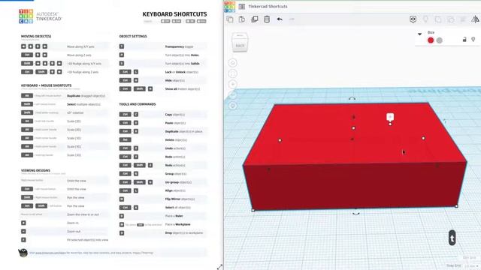
Task: Toggle the lock icon in the Box panel
Action: tap(464, 40)
